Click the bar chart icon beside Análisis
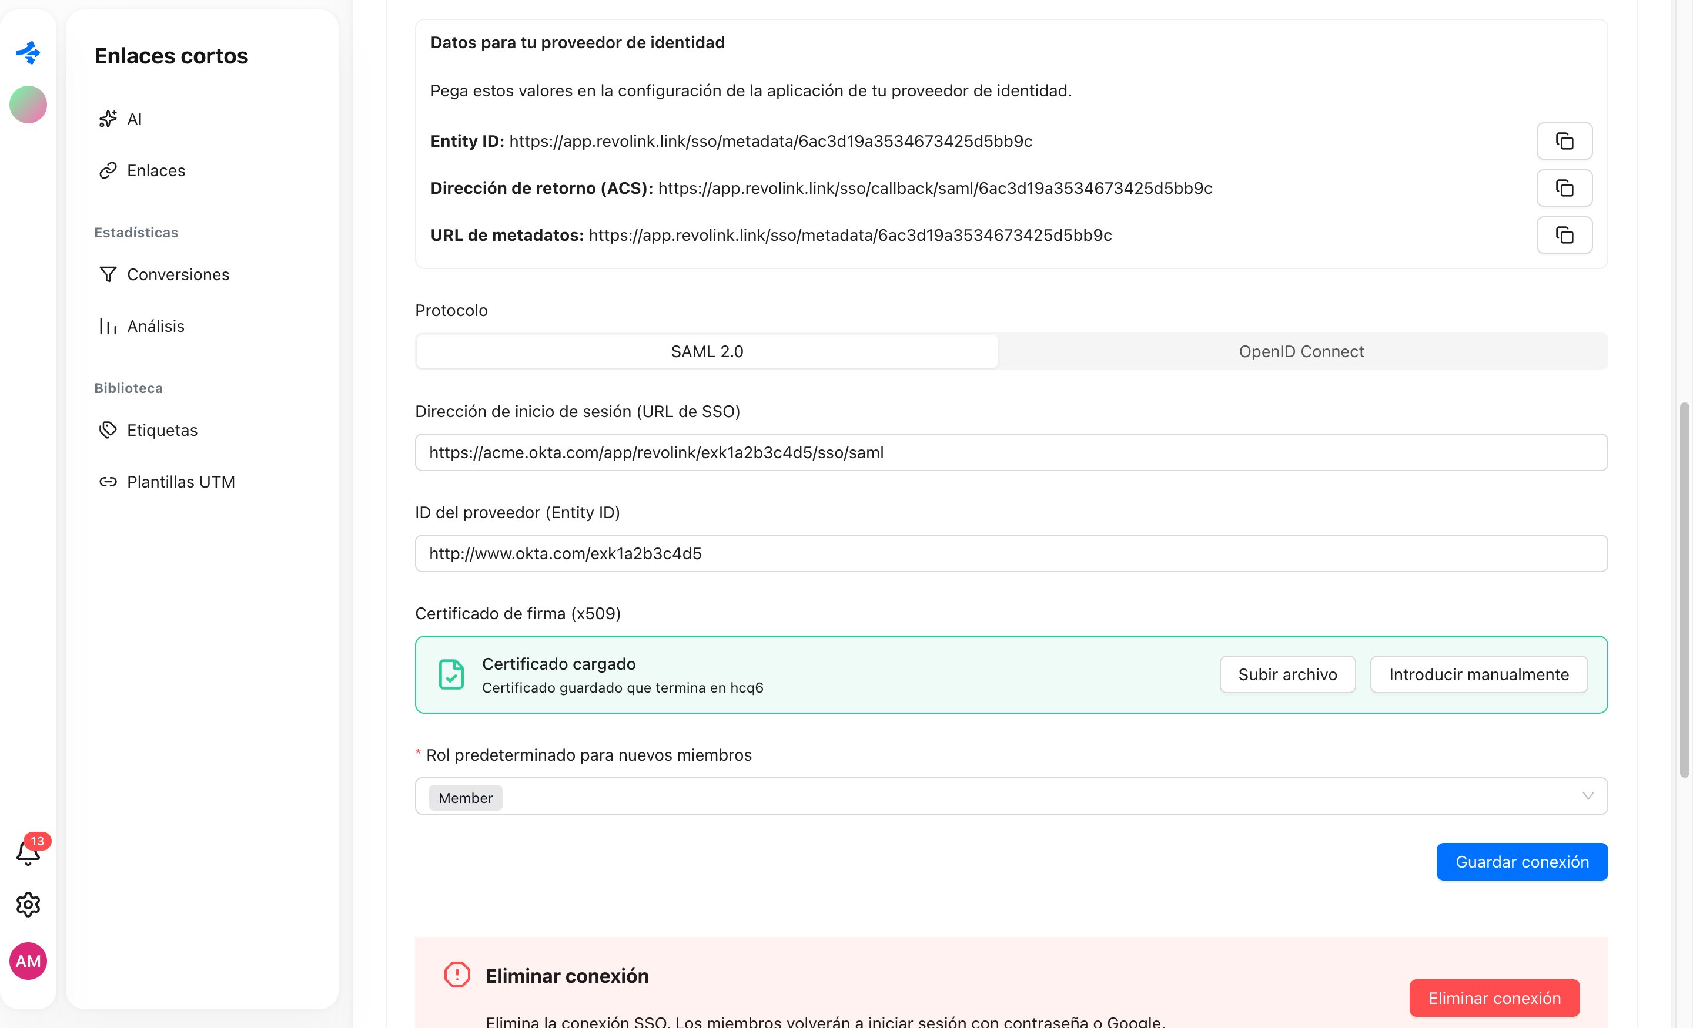Viewport: 1693px width, 1028px height. tap(108, 326)
